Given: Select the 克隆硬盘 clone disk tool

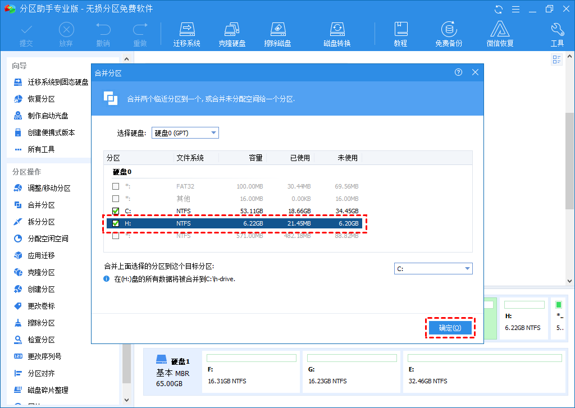Looking at the screenshot, I should pyautogui.click(x=232, y=34).
